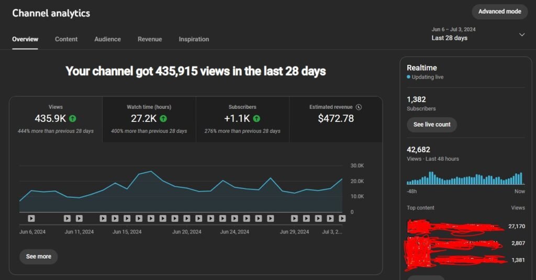The width and height of the screenshot is (536, 280).
Task: Select the Estimated revenue $472.78 metric card
Action: [x=336, y=119]
